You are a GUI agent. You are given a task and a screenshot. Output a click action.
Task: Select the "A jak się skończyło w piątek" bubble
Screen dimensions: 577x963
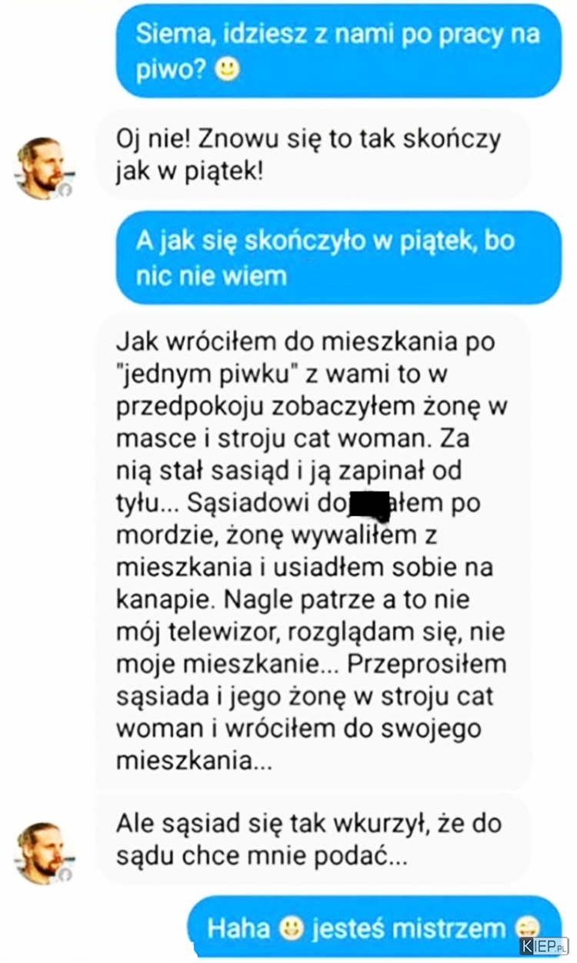click(339, 258)
